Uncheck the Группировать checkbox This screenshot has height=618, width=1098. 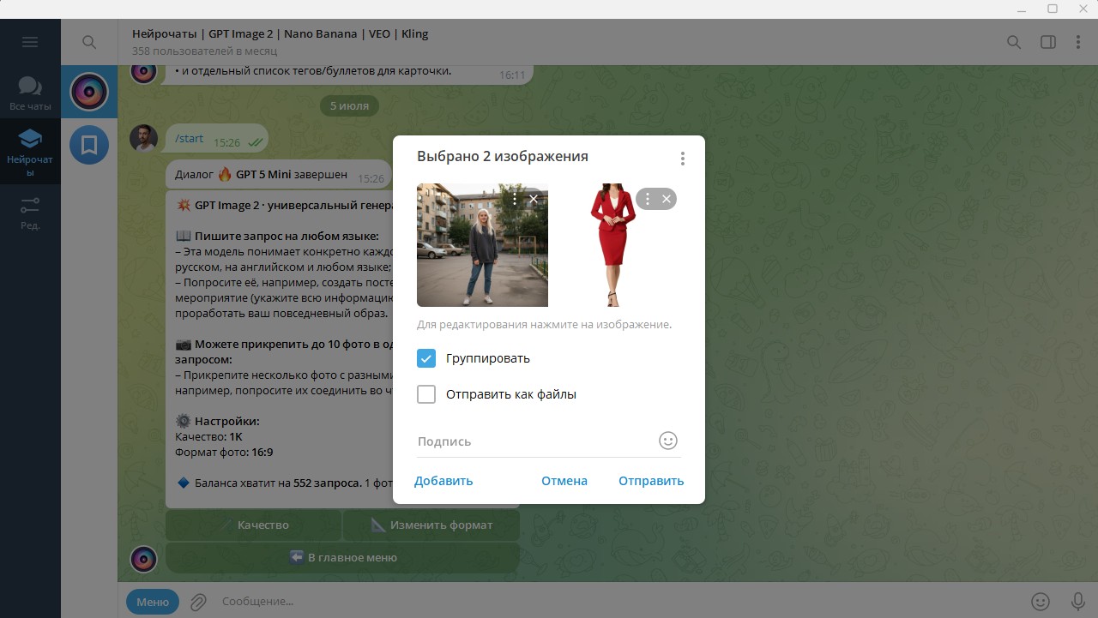[x=426, y=358]
